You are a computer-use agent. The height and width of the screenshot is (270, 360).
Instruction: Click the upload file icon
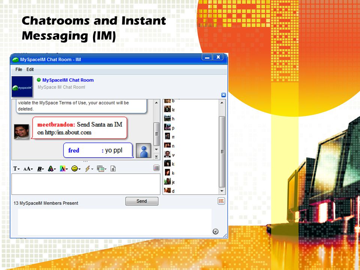(x=113, y=169)
